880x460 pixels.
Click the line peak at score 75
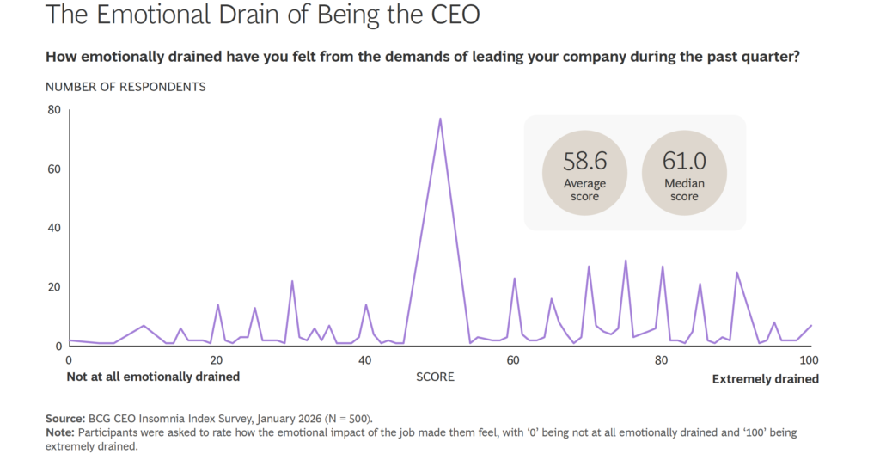pyautogui.click(x=626, y=261)
